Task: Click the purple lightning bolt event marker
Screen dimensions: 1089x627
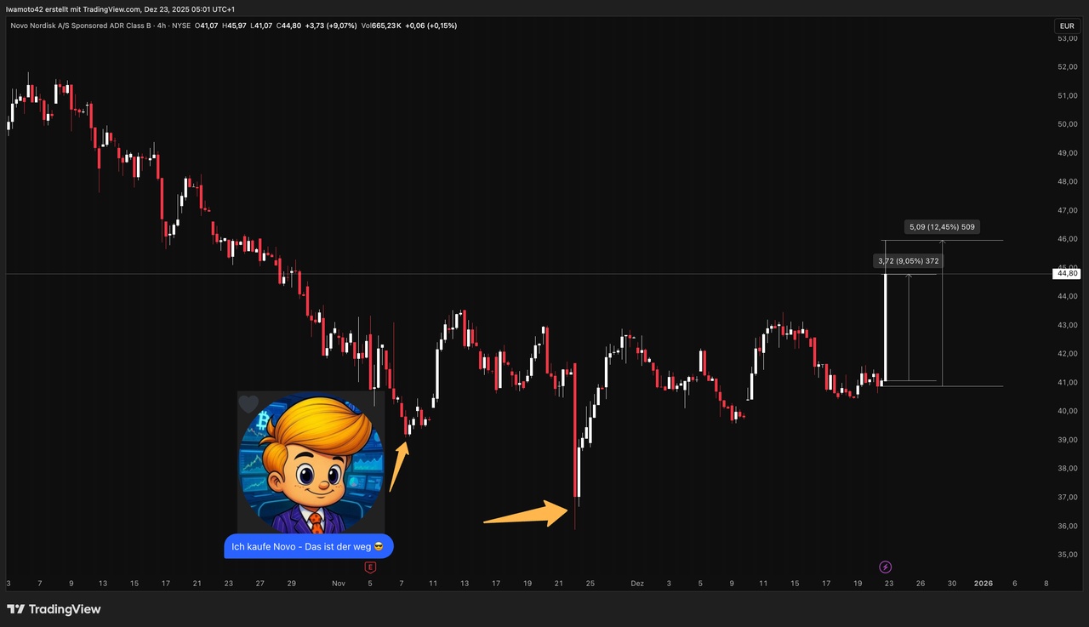Action: click(885, 567)
